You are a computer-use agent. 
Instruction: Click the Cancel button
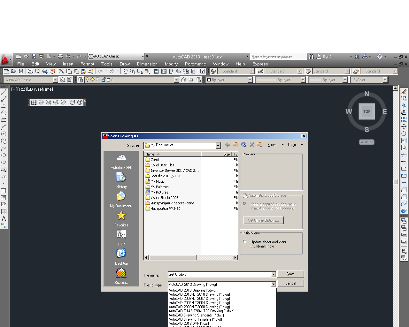click(x=291, y=283)
